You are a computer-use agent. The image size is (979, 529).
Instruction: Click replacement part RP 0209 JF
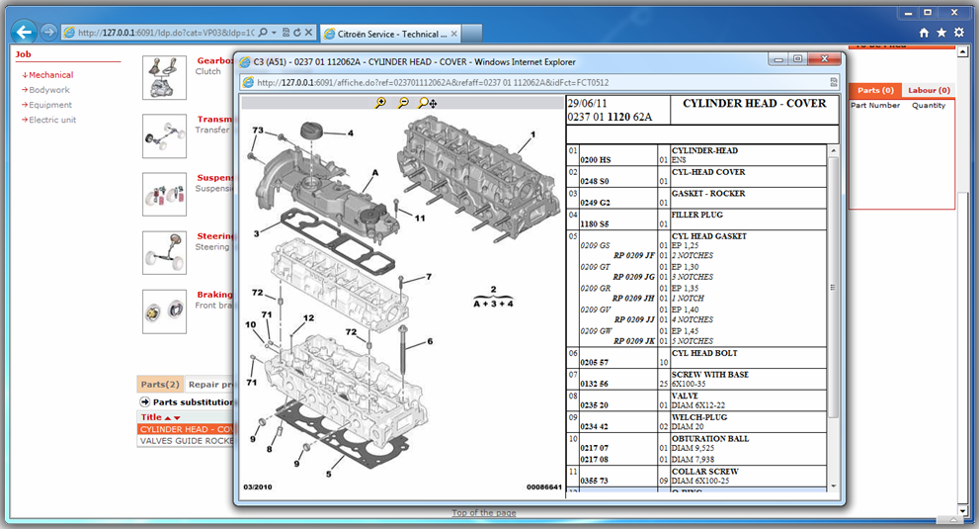pos(633,255)
